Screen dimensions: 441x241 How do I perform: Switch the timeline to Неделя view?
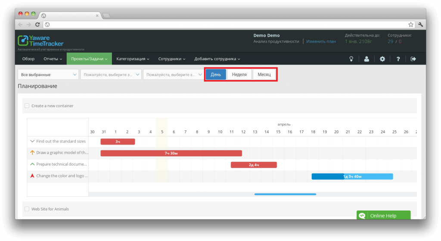239,74
